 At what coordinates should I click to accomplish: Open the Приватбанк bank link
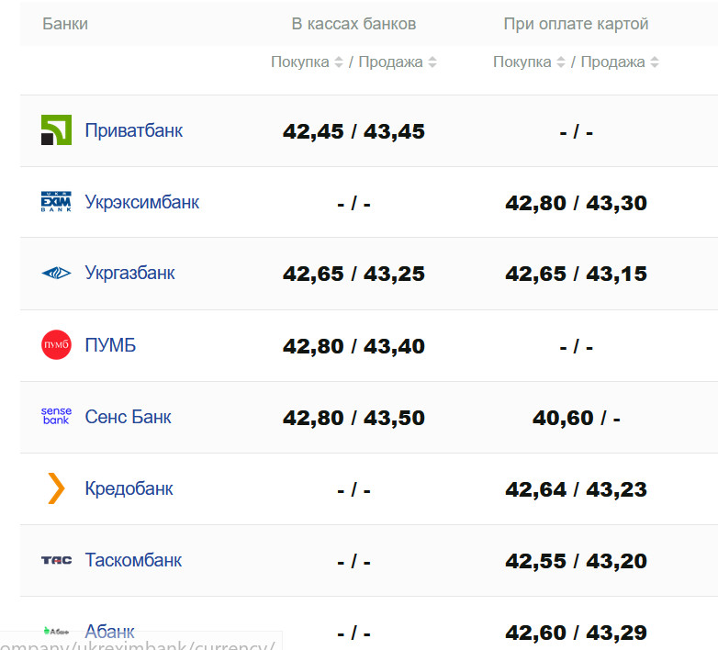(134, 130)
